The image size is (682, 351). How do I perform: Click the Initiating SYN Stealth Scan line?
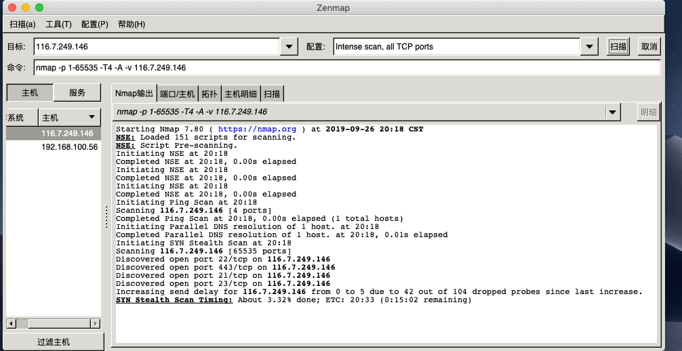[203, 243]
